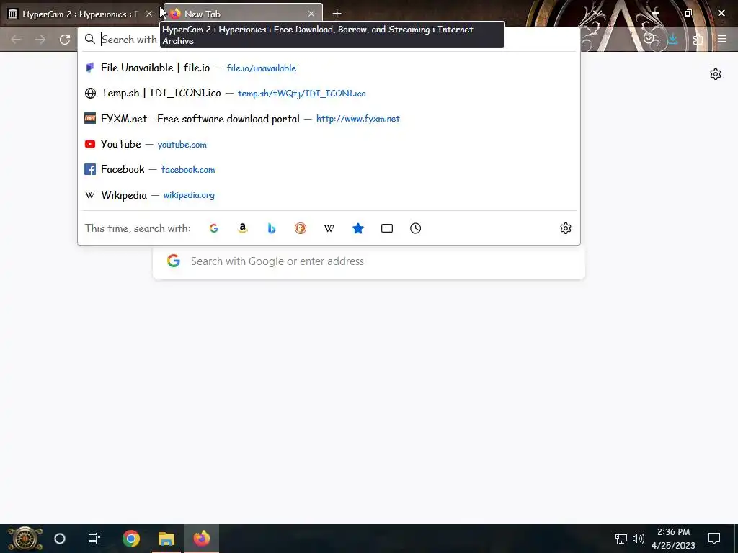Search this time with Bing icon
The height and width of the screenshot is (553, 738).
(x=272, y=228)
